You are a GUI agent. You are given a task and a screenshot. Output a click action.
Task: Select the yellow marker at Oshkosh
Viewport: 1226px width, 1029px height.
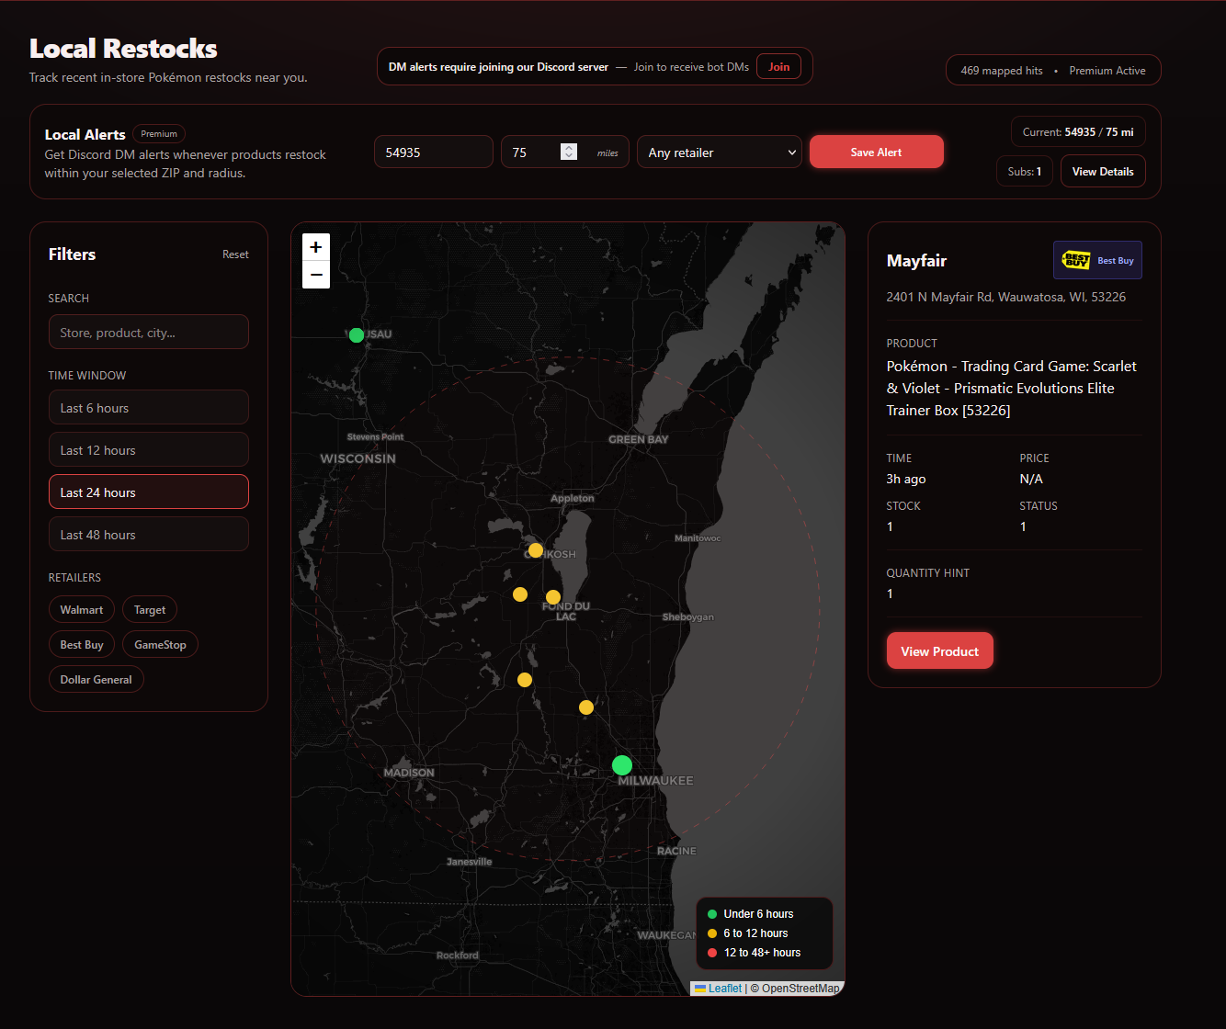pyautogui.click(x=536, y=550)
